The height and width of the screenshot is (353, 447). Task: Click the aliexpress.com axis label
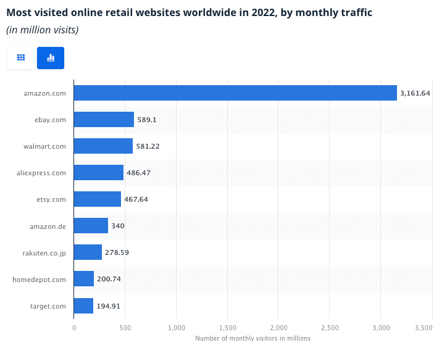pyautogui.click(x=41, y=173)
